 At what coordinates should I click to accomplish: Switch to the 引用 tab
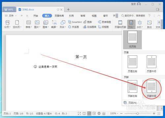pyautogui.click(x=71, y=16)
